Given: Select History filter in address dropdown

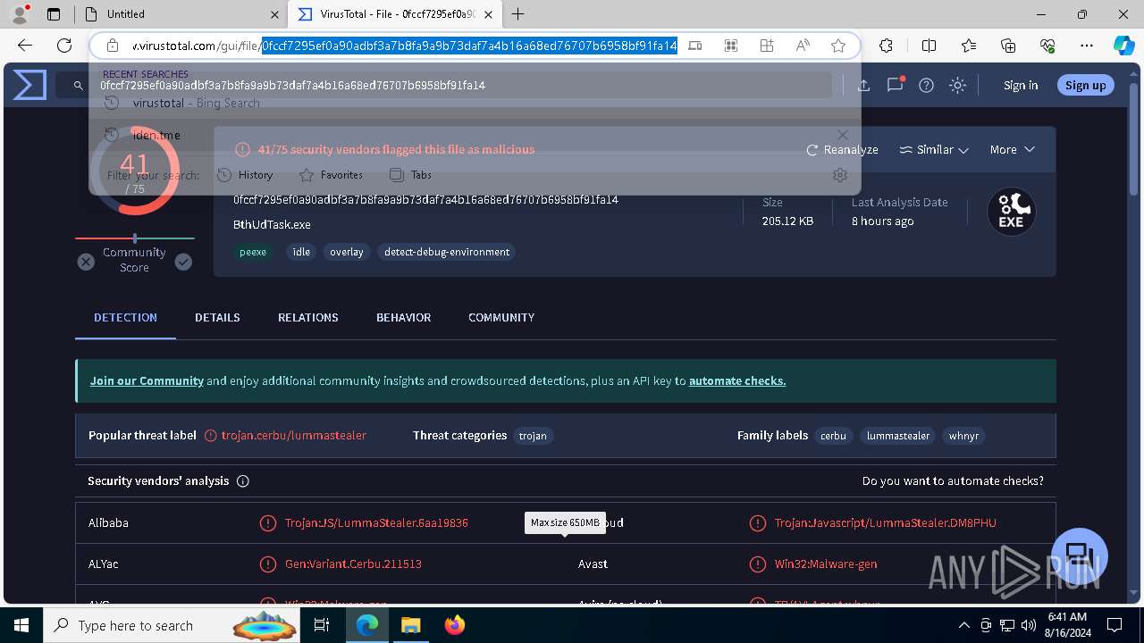Looking at the screenshot, I should click(x=245, y=175).
